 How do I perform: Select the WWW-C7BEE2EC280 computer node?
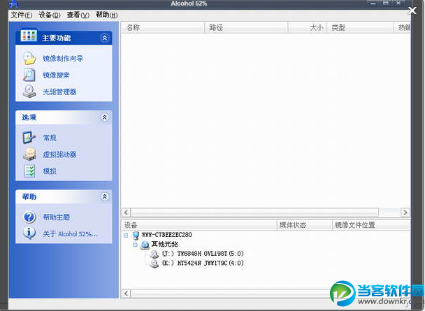pos(166,235)
